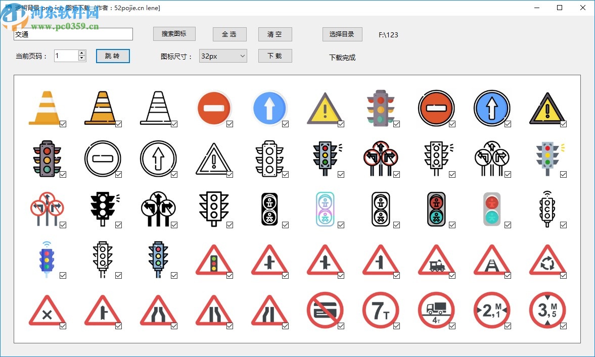Select the roundabout warning sign icon
This screenshot has width=595, height=357.
pos(548,260)
